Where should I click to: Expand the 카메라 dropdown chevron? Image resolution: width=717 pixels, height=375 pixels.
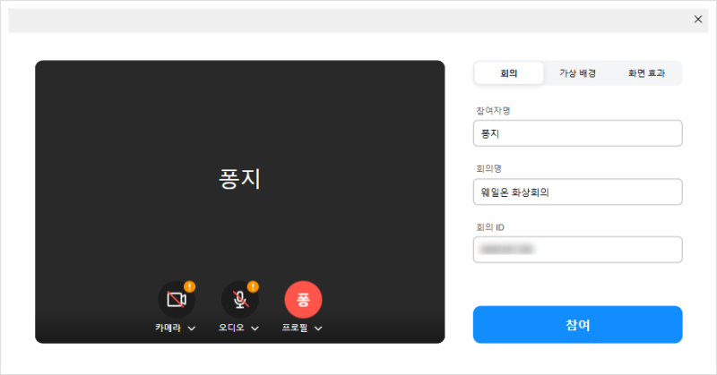(x=192, y=328)
